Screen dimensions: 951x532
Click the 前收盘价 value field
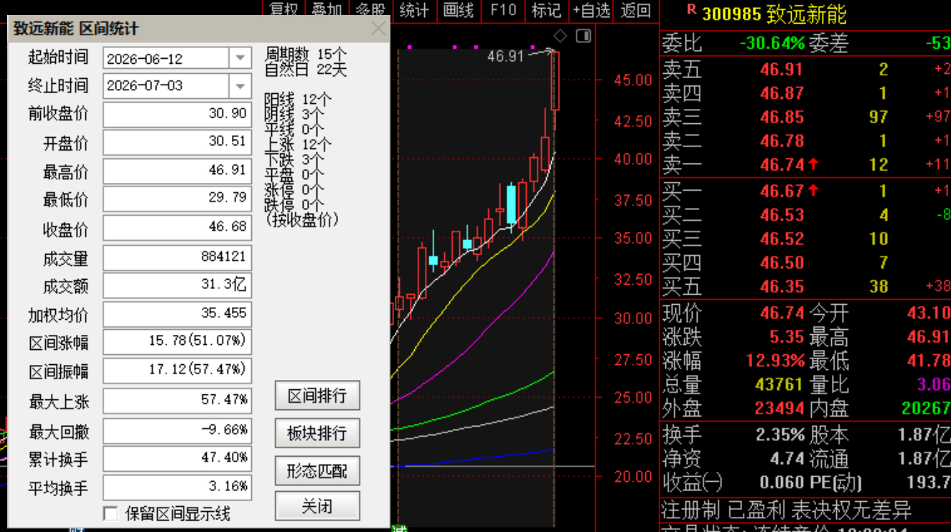tap(177, 114)
